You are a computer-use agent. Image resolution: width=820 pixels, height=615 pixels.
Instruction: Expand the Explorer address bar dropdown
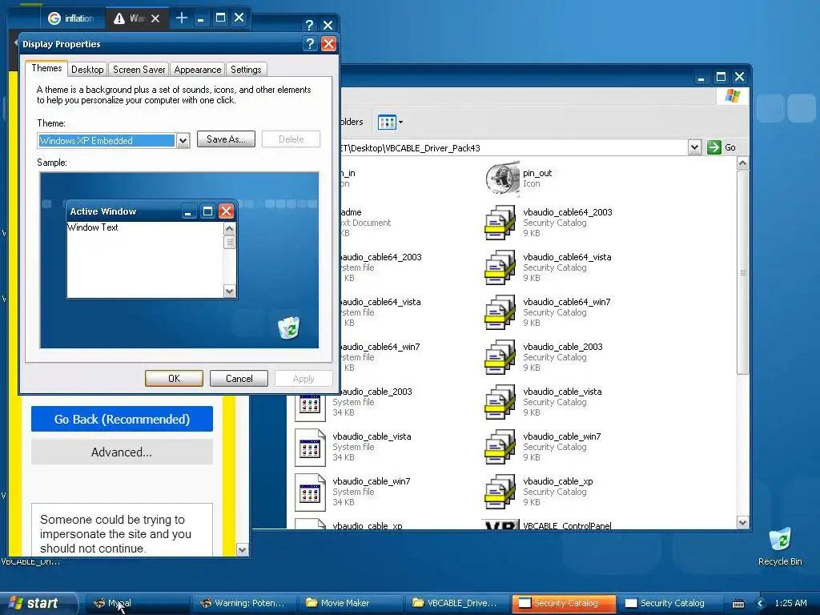point(694,147)
